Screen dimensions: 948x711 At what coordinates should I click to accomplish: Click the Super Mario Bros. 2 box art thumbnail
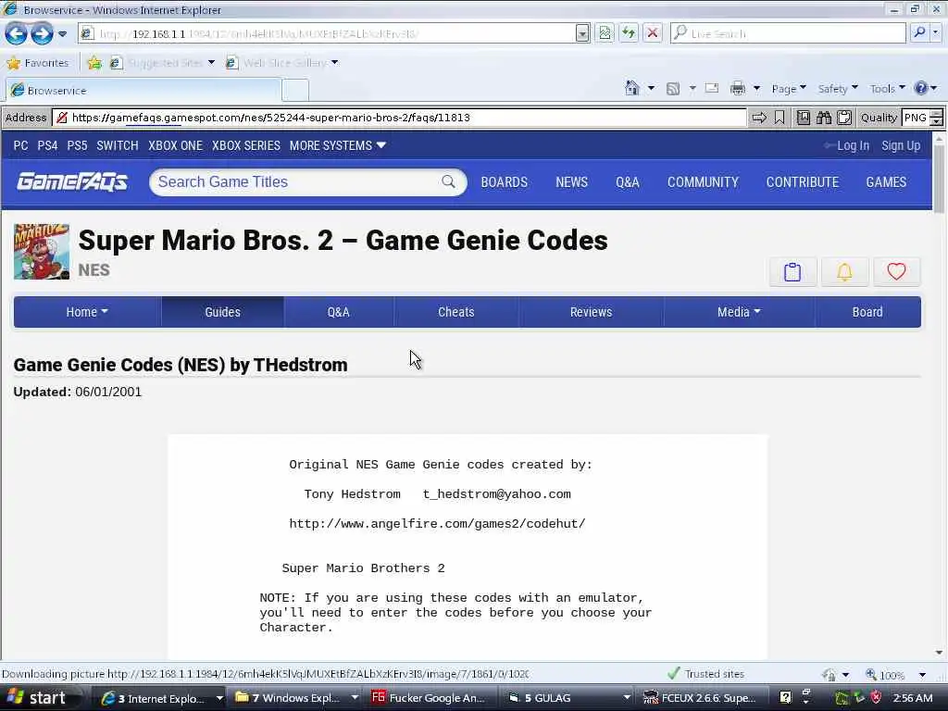pos(42,252)
